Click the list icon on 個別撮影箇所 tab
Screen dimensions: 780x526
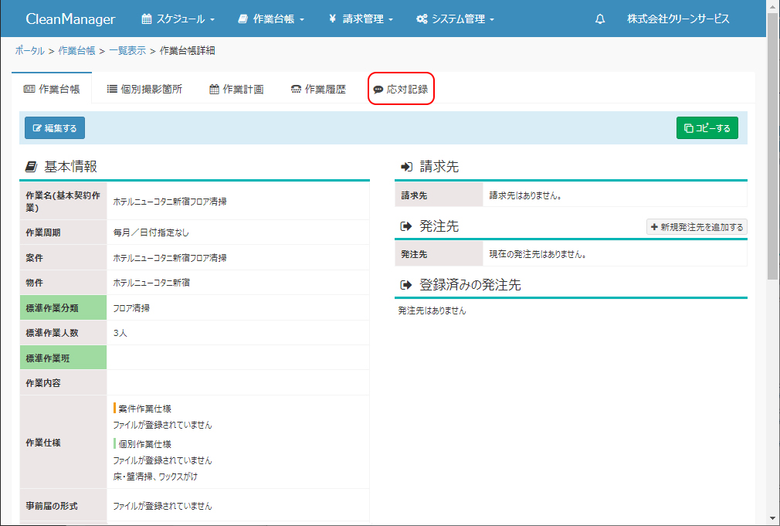(x=112, y=90)
